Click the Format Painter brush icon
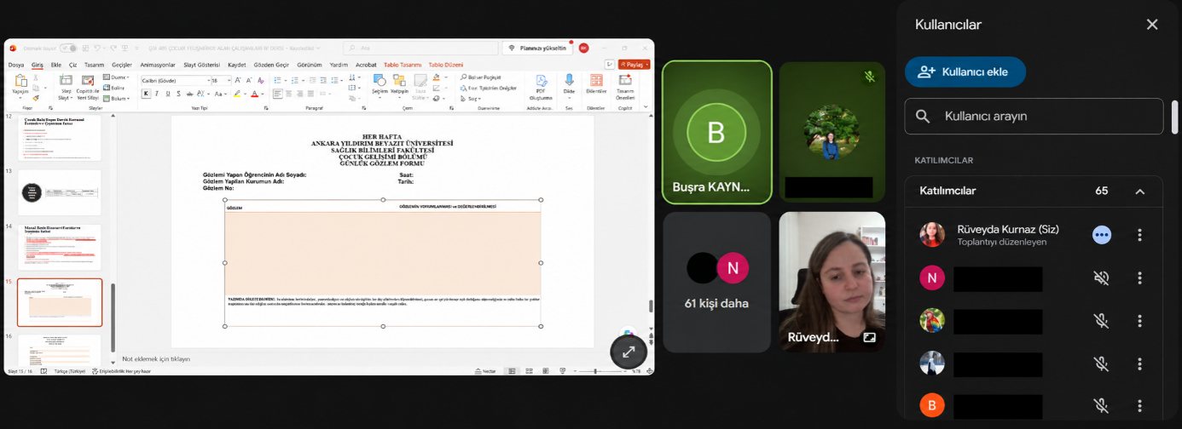Viewport: 1182px width, 429px height. click(36, 99)
